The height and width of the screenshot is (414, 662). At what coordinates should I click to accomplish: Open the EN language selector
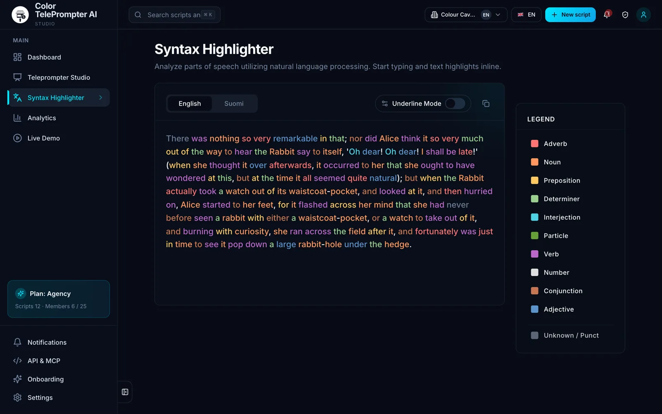coord(526,15)
